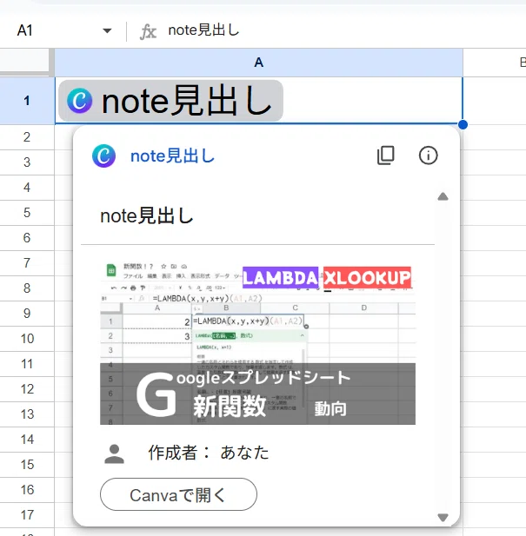The width and height of the screenshot is (526, 536).
Task: Select row 5 header
Action: click(x=27, y=213)
